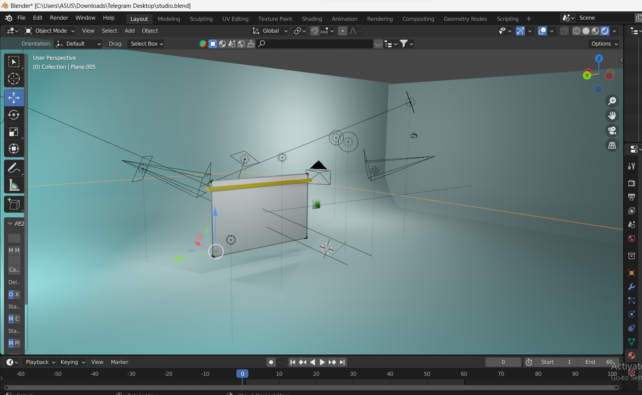
Task: Select the Measure tool
Action: [x=14, y=185]
